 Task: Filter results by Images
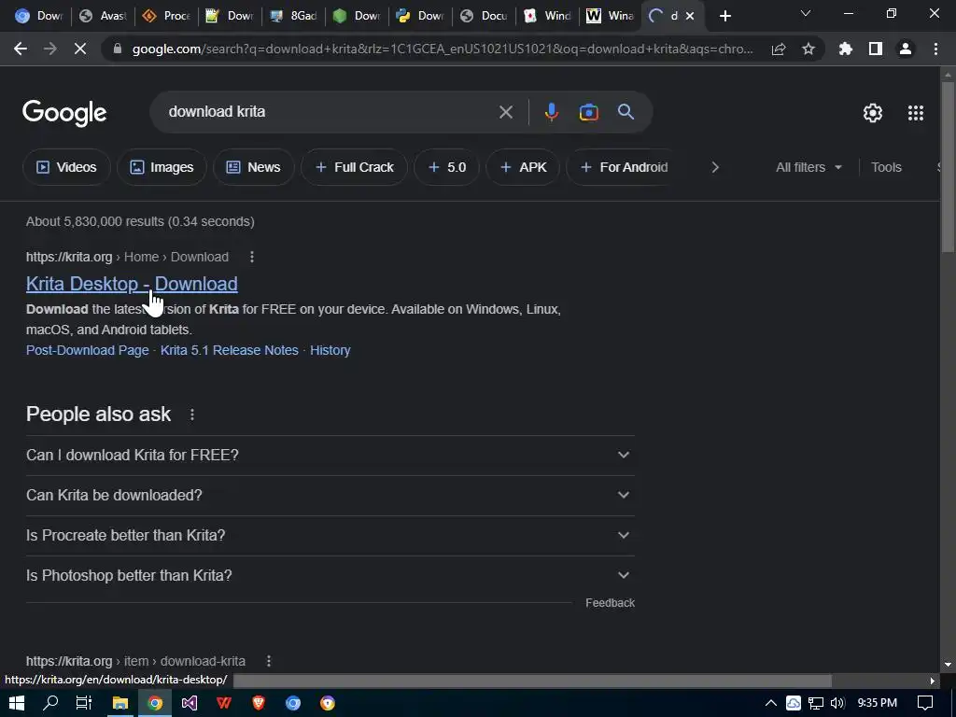[162, 167]
